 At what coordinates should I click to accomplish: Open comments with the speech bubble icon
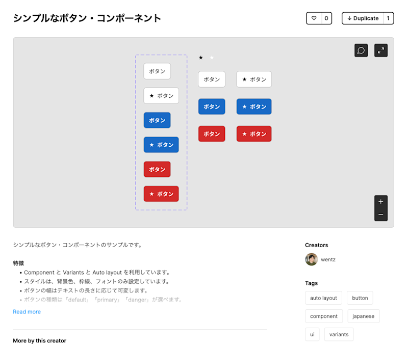coord(361,50)
